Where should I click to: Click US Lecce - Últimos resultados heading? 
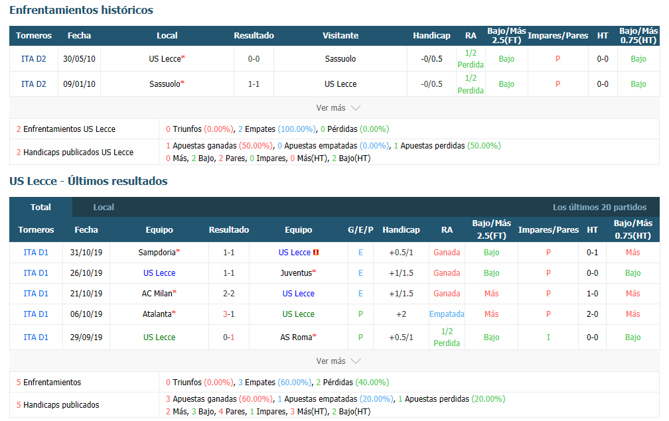[x=88, y=181]
